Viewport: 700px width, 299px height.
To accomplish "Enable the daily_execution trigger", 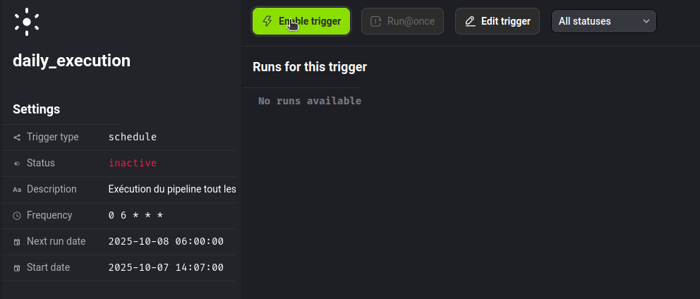I will click(301, 21).
